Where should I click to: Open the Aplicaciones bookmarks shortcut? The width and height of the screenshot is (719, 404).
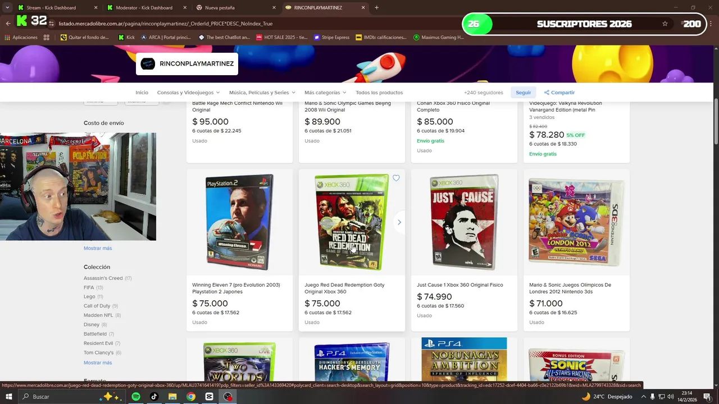[21, 38]
